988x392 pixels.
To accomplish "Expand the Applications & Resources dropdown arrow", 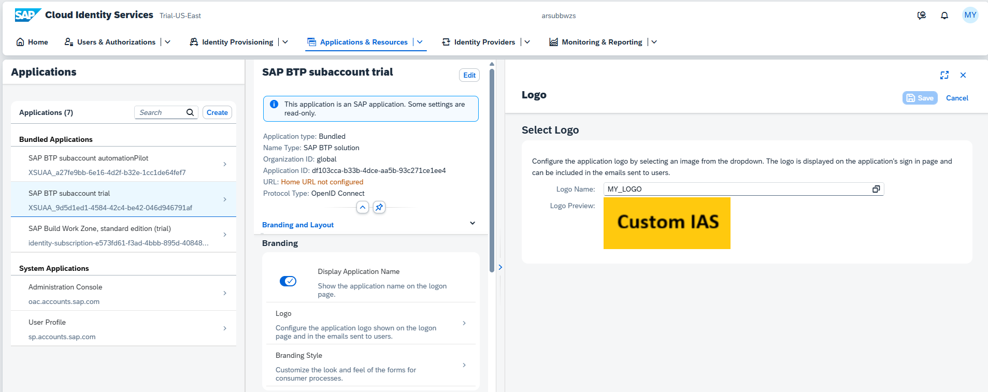I will point(420,42).
